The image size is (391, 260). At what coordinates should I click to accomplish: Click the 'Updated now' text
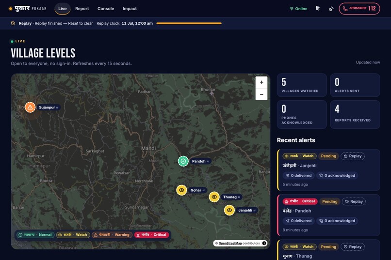coord(368,62)
